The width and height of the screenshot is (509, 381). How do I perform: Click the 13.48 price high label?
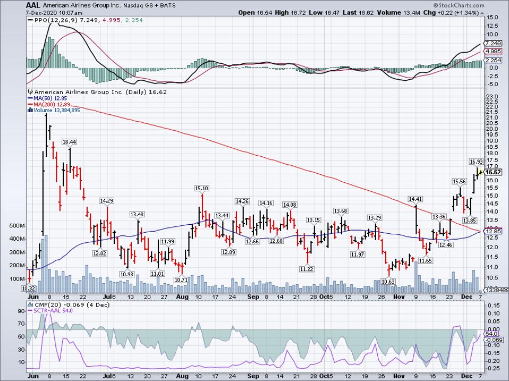tap(137, 214)
